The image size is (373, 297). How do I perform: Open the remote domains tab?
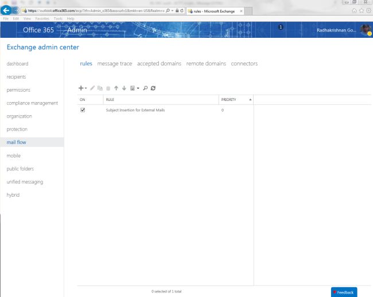206,64
